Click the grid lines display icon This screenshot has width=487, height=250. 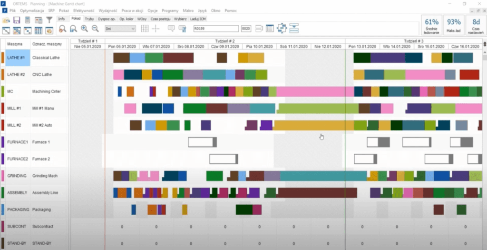[145, 29]
